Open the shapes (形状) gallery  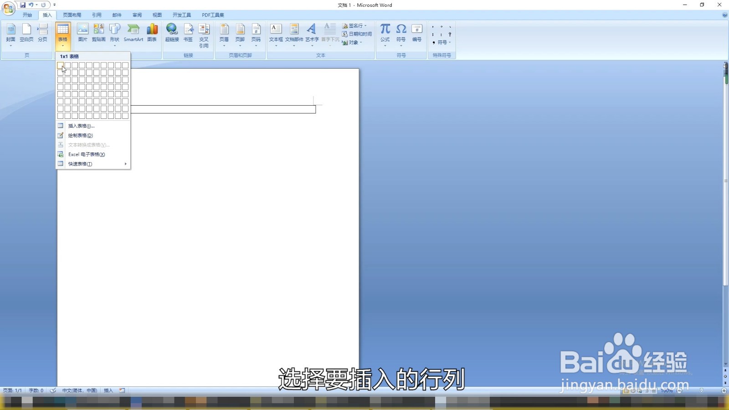pyautogui.click(x=114, y=35)
